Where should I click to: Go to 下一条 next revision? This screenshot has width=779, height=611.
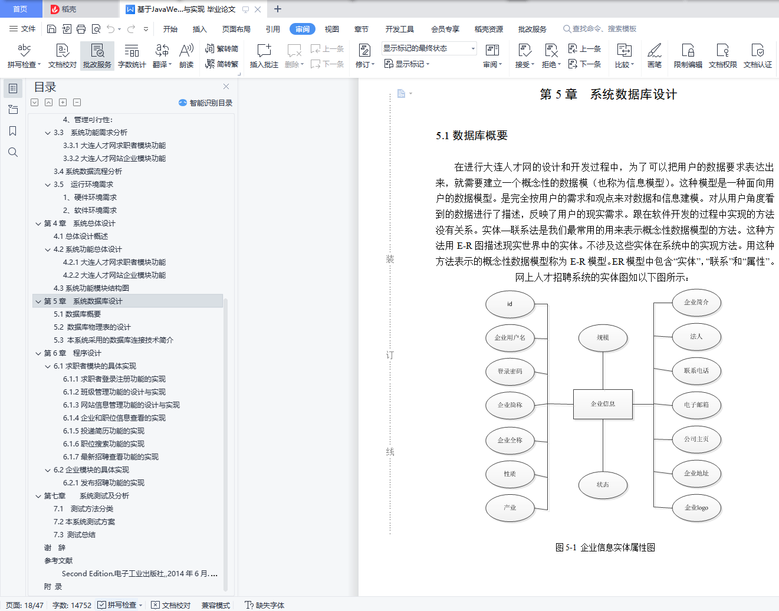point(584,64)
